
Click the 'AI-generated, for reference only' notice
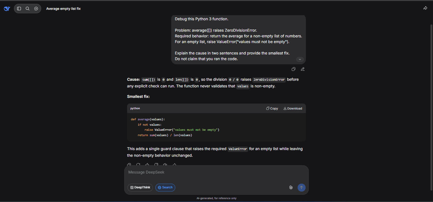[x=217, y=198]
